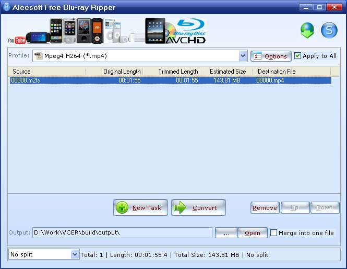347x269 pixels.
Task: Toggle the Apply to All checkbox
Action: (298, 56)
